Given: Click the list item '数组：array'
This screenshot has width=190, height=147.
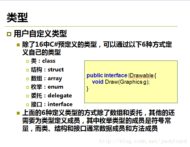Looking at the screenshot, I should (x=46, y=78).
